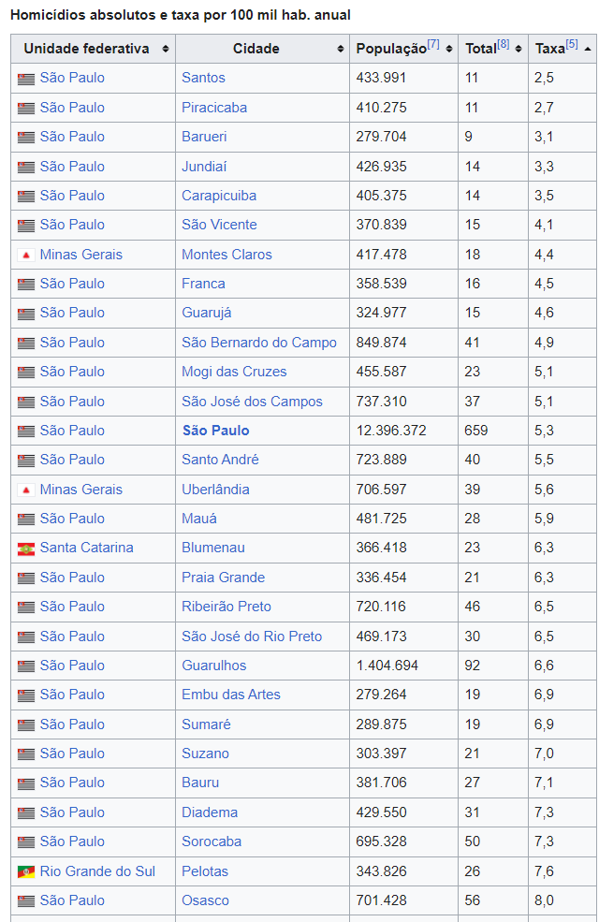599x922 pixels.
Task: Click flag icon in Embu das Artes row
Action: (26, 695)
